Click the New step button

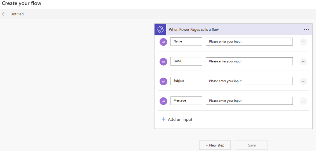click(x=216, y=145)
